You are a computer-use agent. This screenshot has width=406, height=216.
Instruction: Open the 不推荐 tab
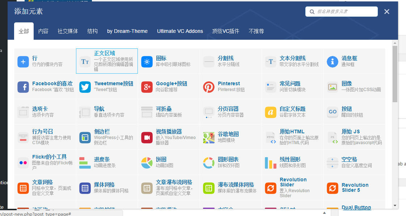click(x=256, y=31)
